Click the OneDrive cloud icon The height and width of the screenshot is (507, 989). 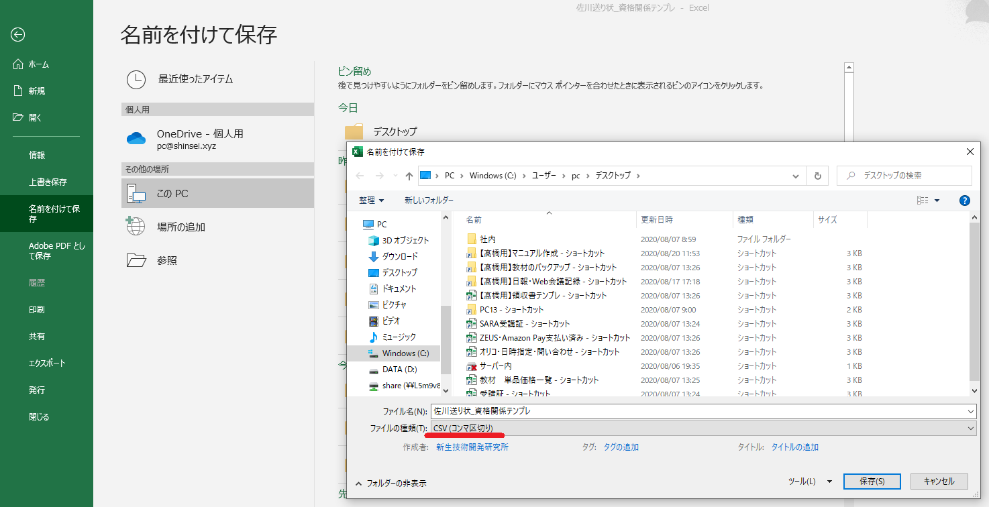(136, 139)
